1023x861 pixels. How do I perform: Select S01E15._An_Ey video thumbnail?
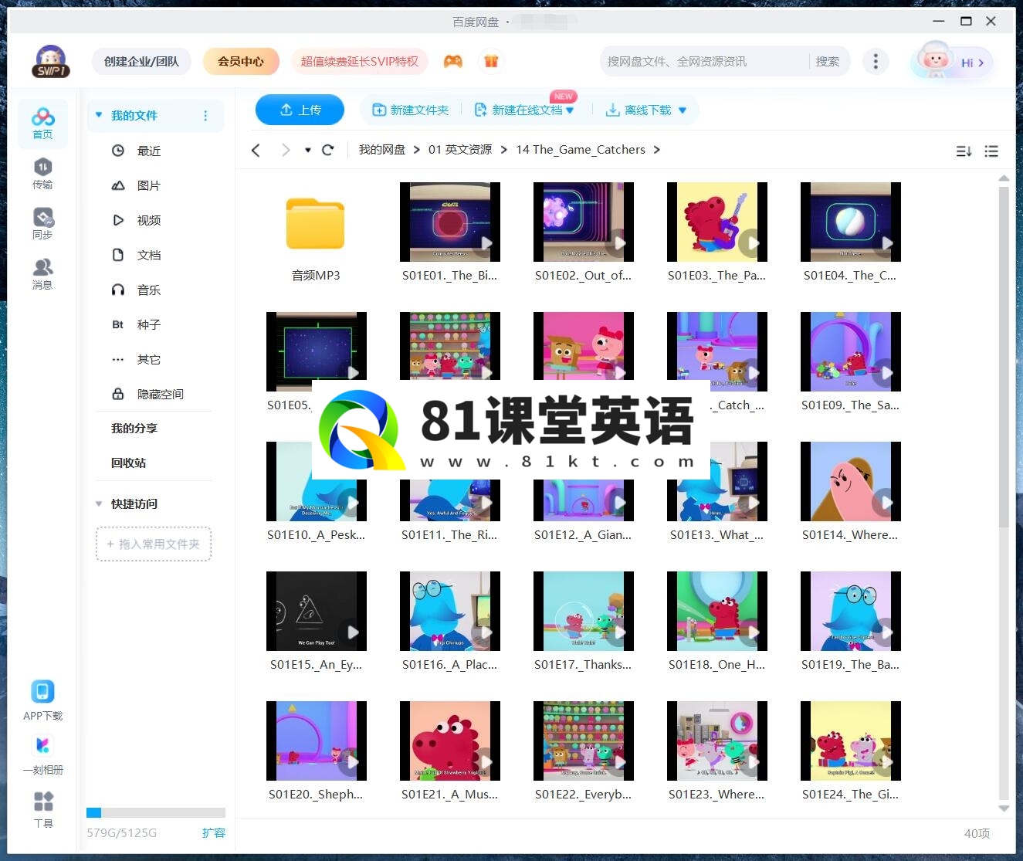[x=317, y=612]
